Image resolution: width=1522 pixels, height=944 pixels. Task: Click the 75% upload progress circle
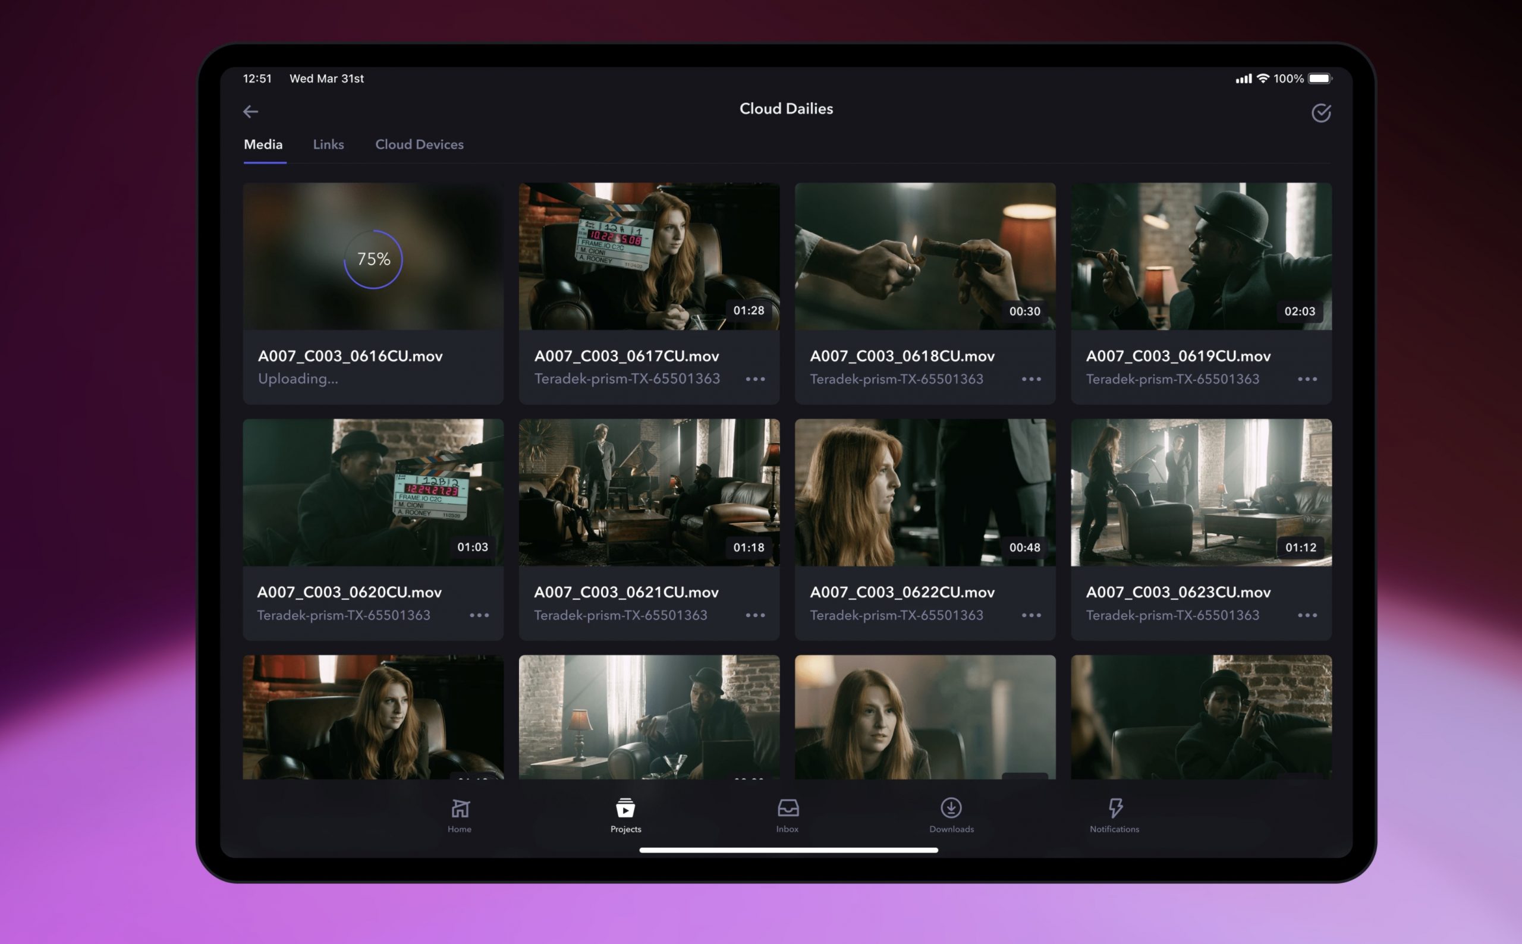pyautogui.click(x=373, y=259)
